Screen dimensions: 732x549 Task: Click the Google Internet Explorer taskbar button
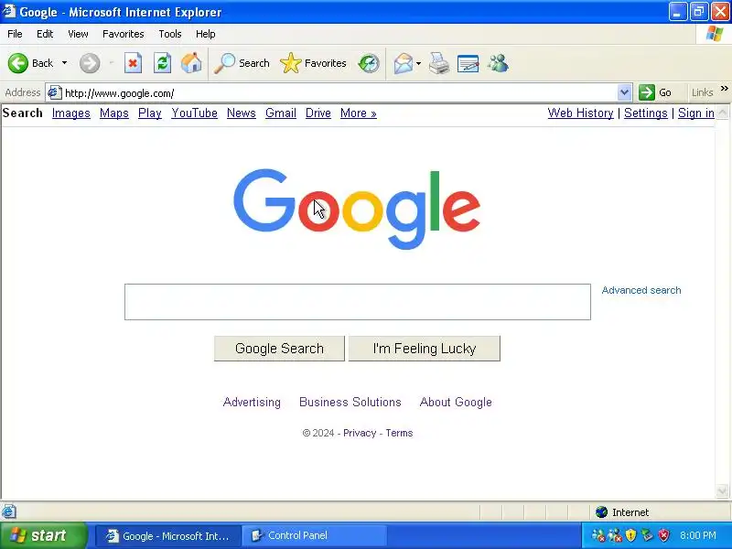pyautogui.click(x=168, y=535)
